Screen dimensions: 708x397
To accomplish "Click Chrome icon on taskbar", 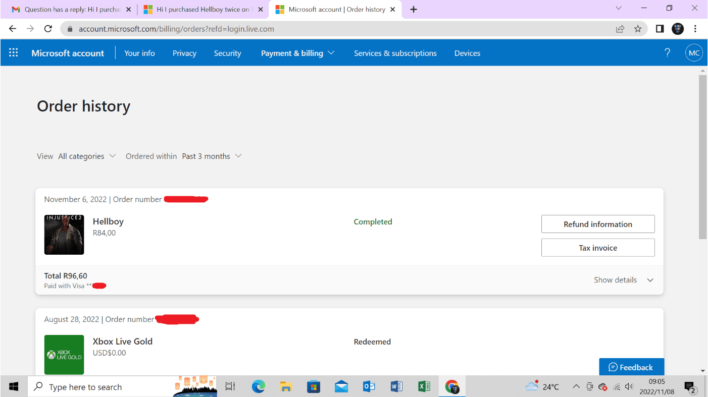I will point(452,386).
